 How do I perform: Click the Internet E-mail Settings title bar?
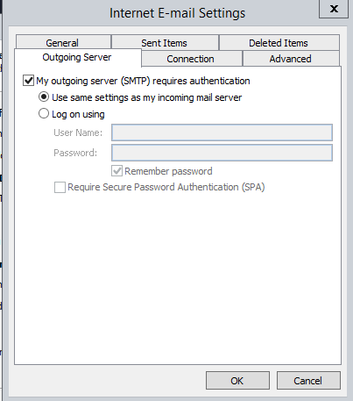(x=177, y=13)
